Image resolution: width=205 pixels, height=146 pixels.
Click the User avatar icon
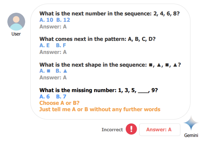[x=16, y=22]
